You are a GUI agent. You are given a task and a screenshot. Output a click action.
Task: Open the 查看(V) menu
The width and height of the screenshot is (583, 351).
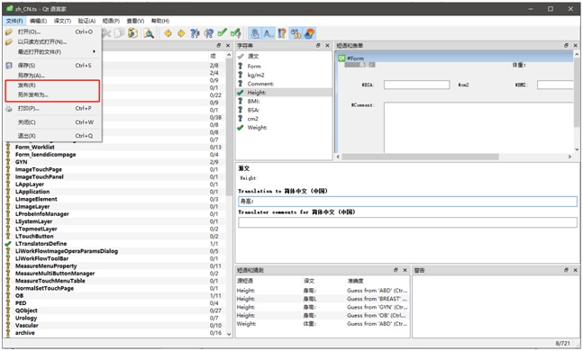[x=135, y=21]
